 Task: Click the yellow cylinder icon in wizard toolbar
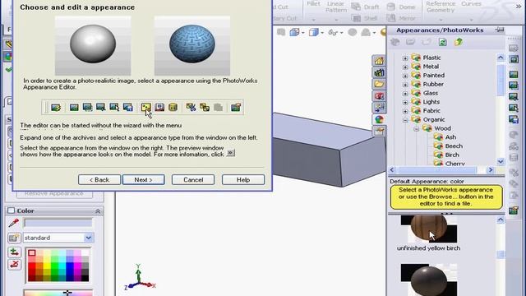pos(173,108)
